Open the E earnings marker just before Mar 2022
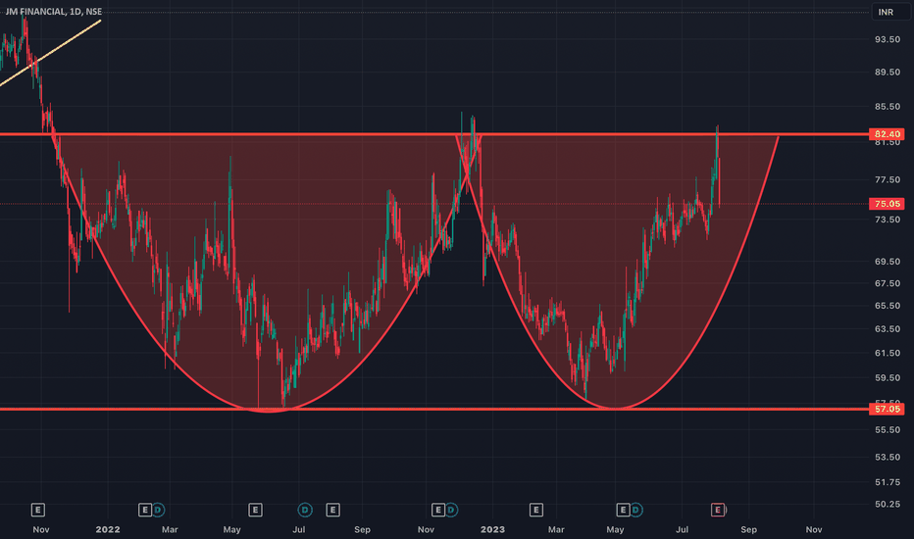The width and height of the screenshot is (914, 539). coord(144,511)
